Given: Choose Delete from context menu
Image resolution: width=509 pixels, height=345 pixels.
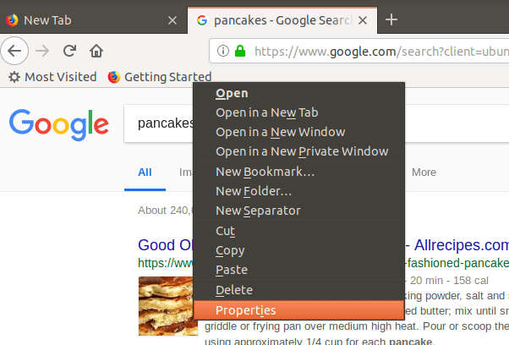Looking at the screenshot, I should 298,290.
